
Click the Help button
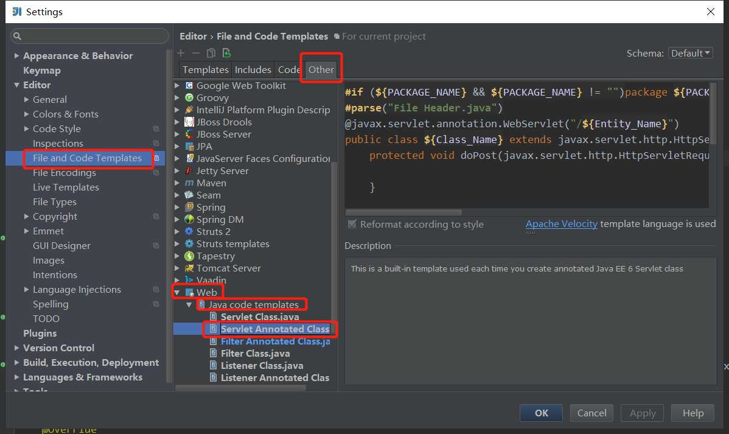pyautogui.click(x=692, y=413)
